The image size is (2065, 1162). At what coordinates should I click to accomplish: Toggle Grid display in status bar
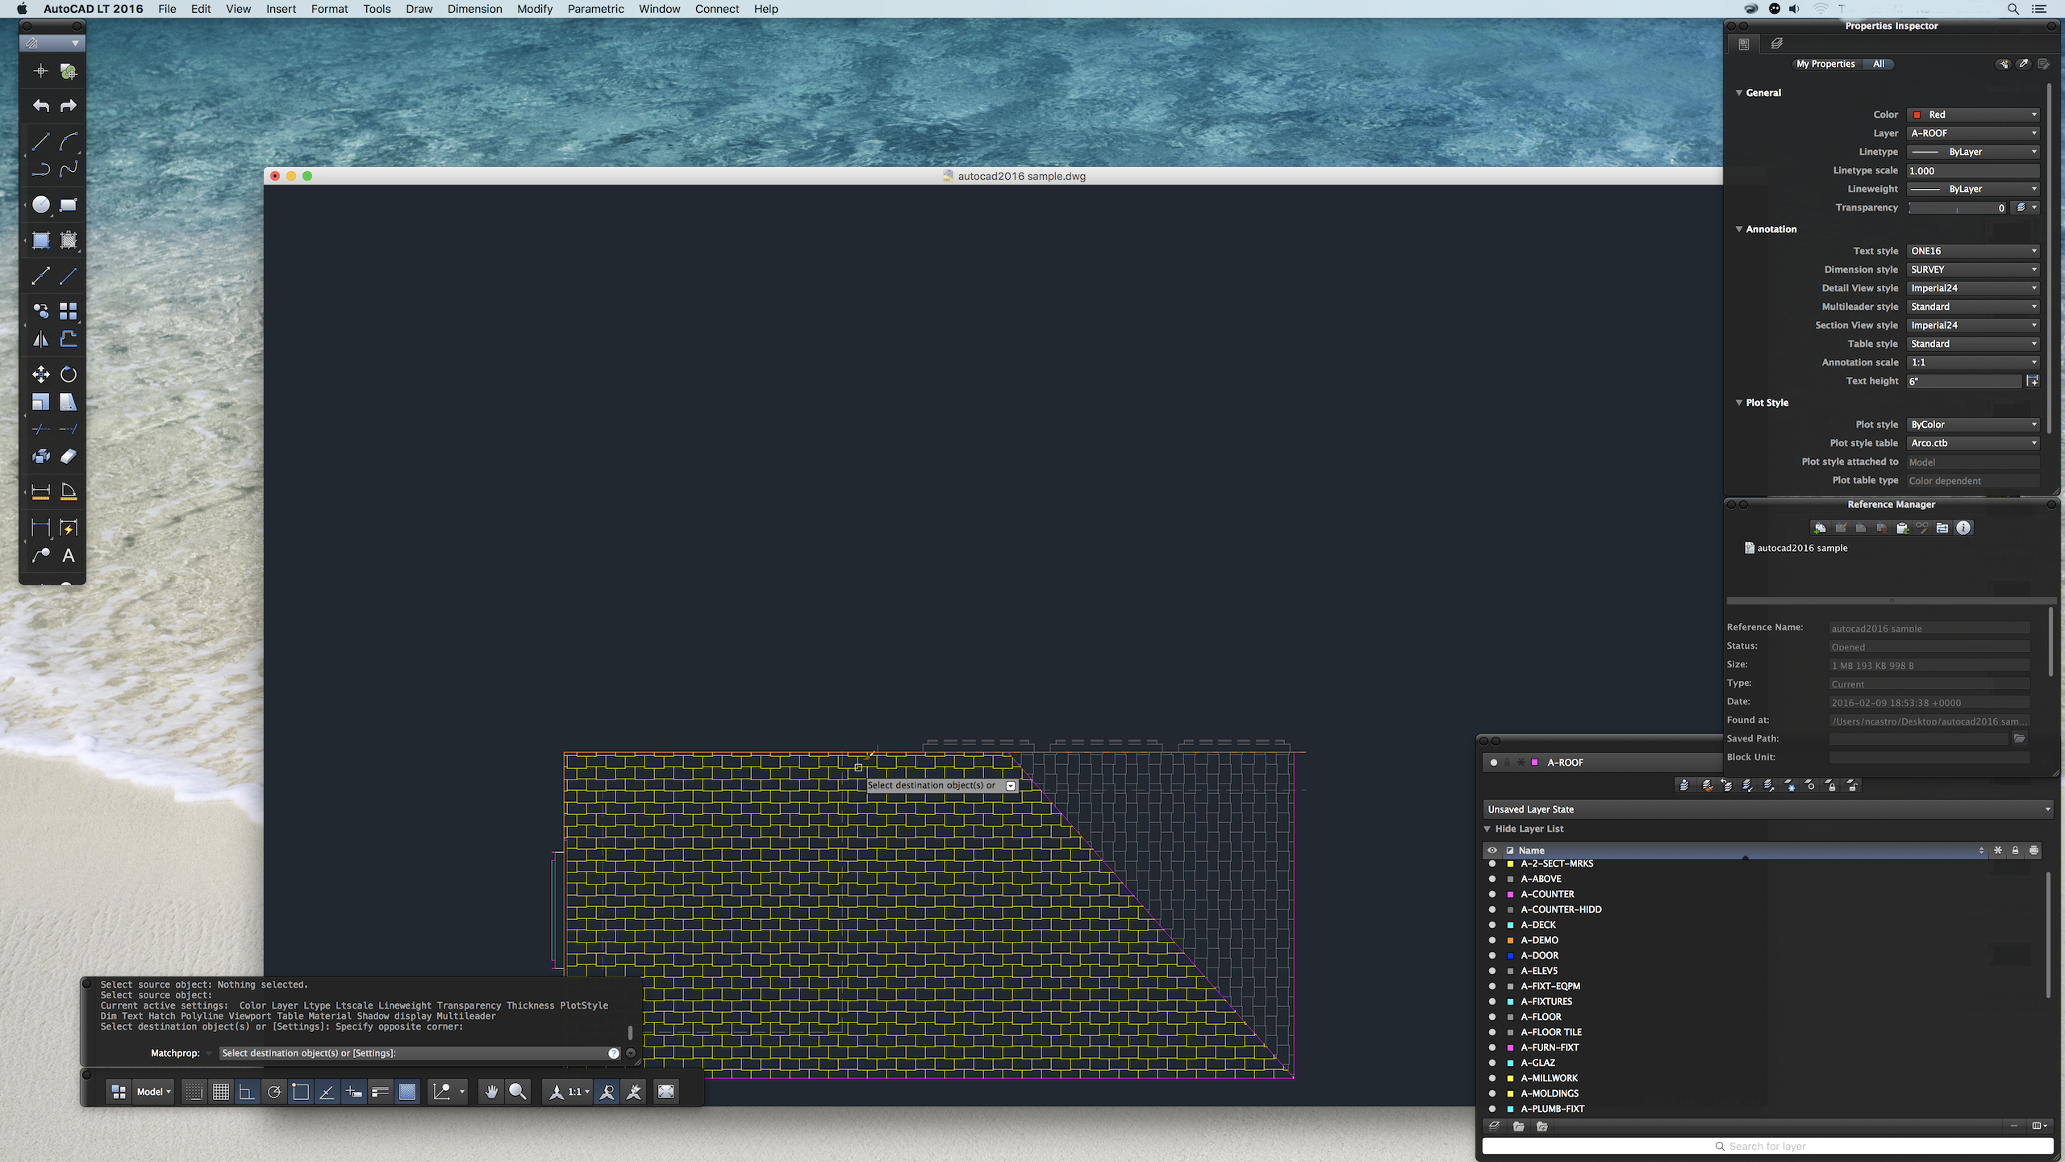220,1092
